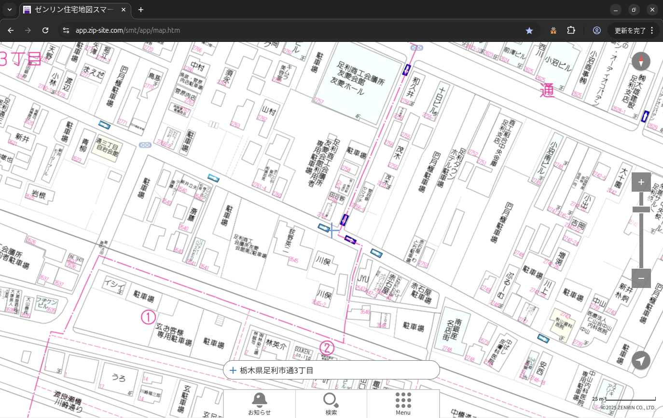Click the 小沼ビル building label

[x=558, y=64]
